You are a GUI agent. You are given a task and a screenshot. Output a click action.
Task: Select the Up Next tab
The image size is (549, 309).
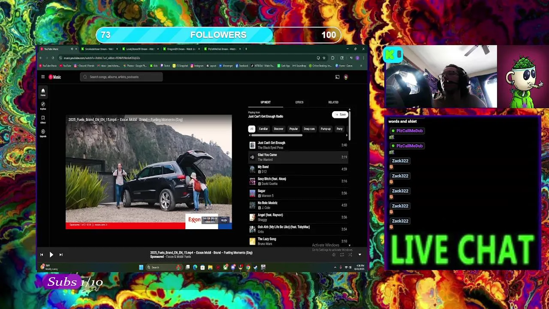click(x=265, y=102)
